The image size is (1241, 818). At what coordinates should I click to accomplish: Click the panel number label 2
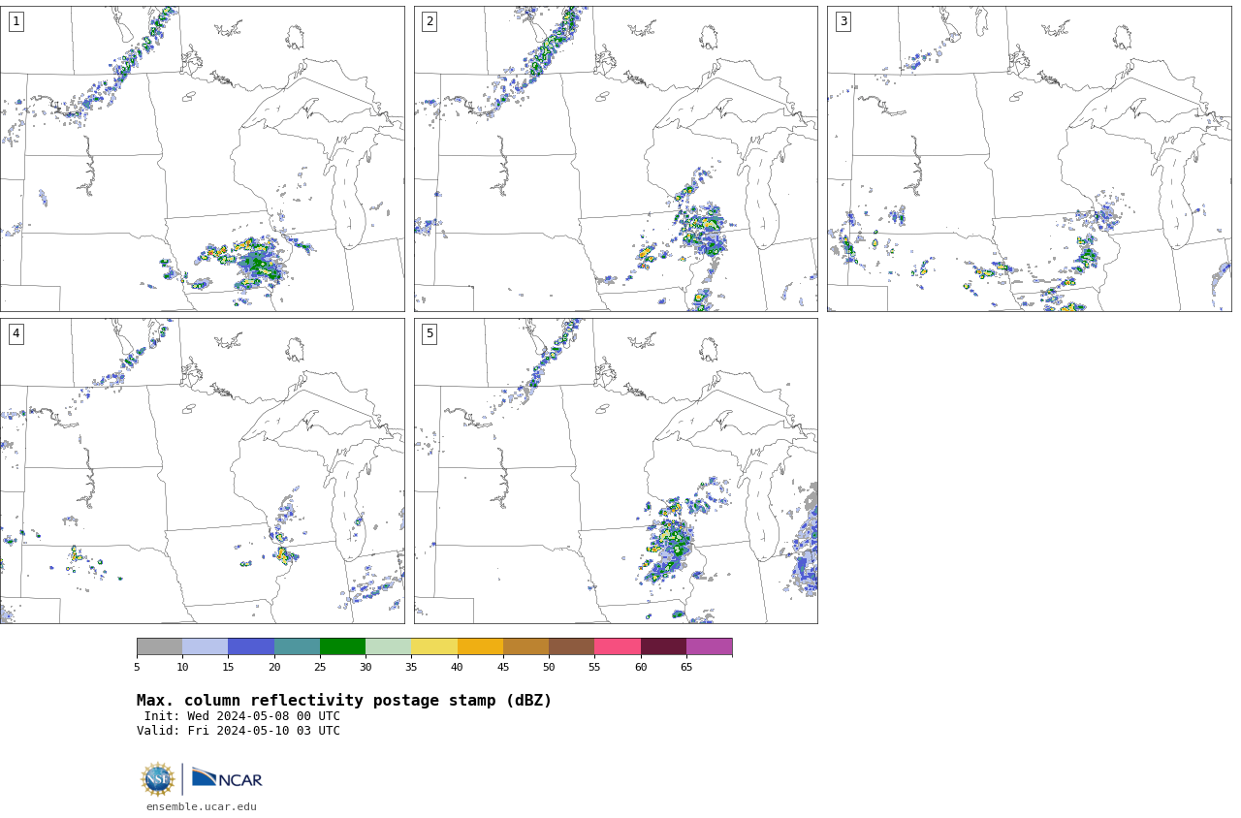[430, 21]
